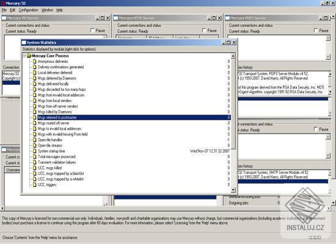Click icon beside UCE, msgs trapped by a blacklist
Image resolution: width=336 pixels, height=244 pixels.
(34, 173)
